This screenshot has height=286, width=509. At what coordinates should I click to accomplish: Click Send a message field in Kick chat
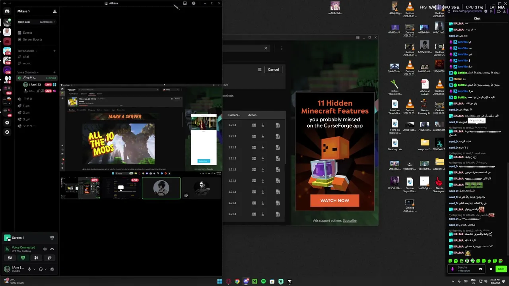pos(467,269)
